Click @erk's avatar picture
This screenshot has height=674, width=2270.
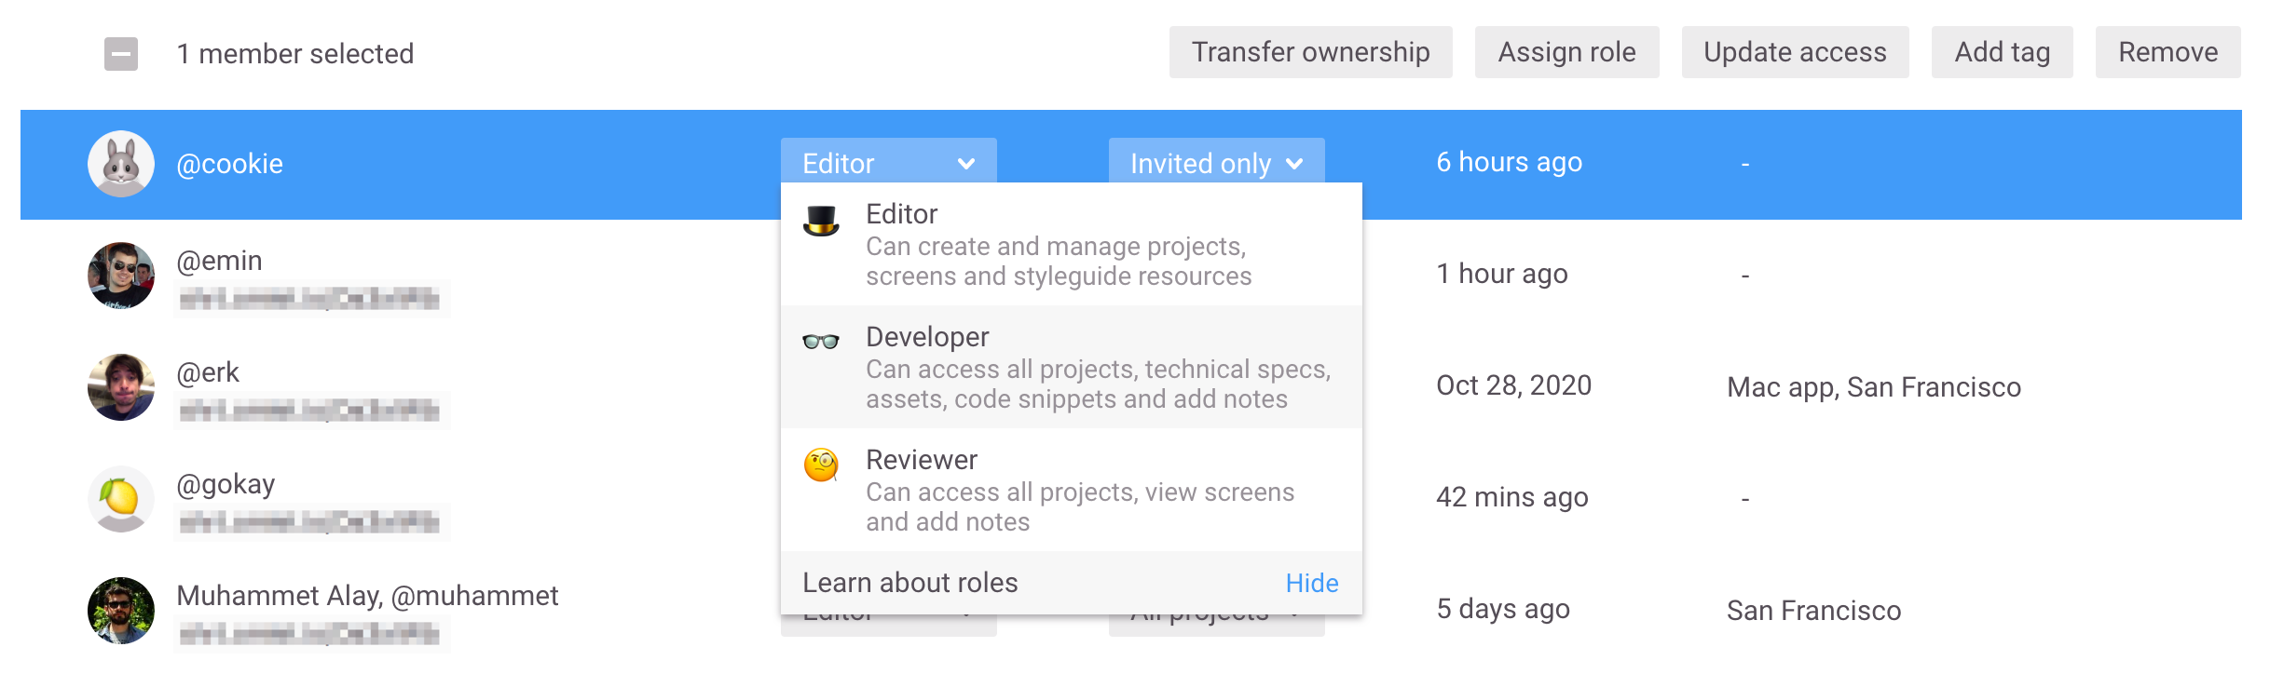pos(121,387)
